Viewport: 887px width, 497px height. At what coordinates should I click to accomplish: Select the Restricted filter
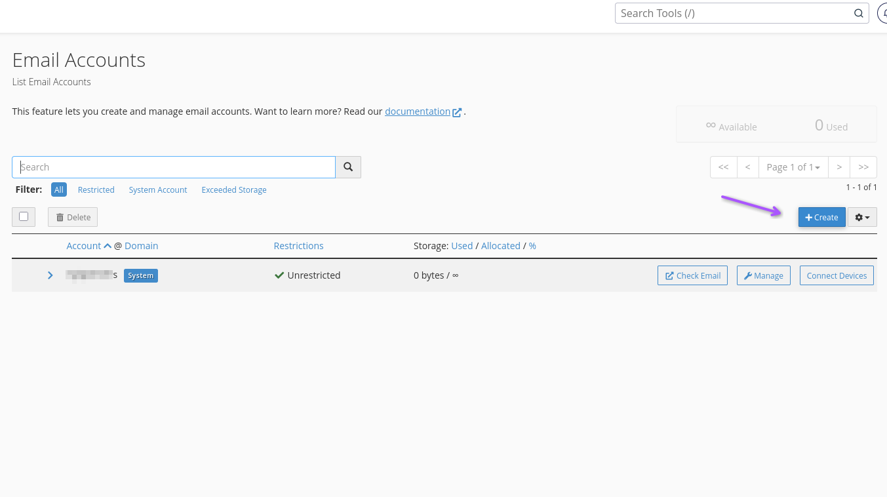coord(96,189)
